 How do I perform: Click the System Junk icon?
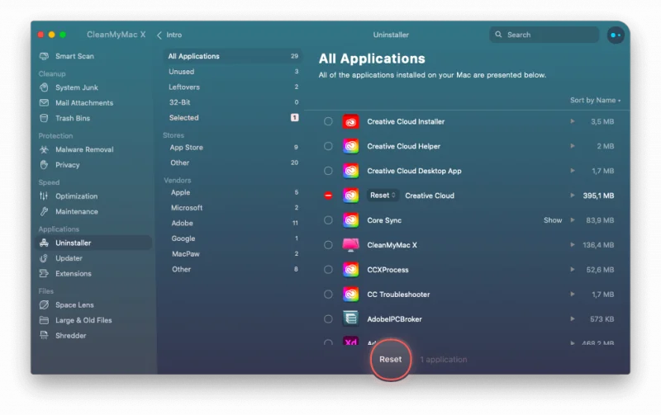(44, 87)
